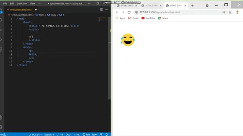Go forward in Chrome
Screen dimensions: 243x136
coord(123,12)
